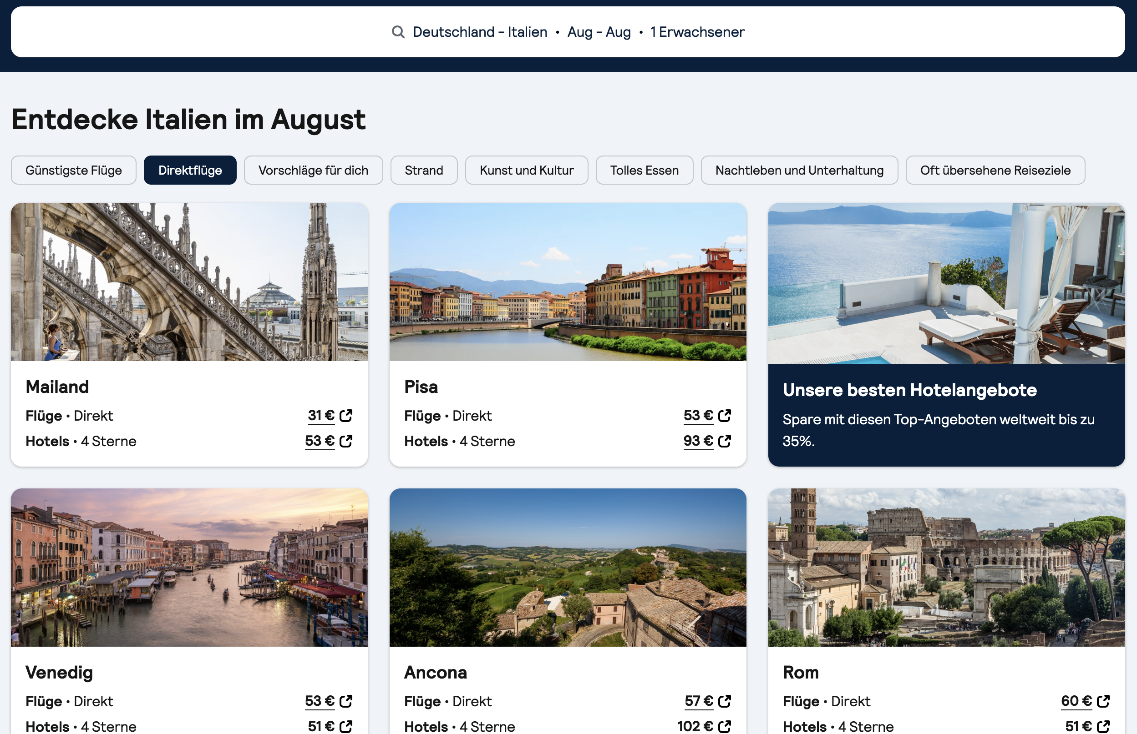1137x734 pixels.
Task: Click the Rom flight price 60 €
Action: [x=1076, y=701]
